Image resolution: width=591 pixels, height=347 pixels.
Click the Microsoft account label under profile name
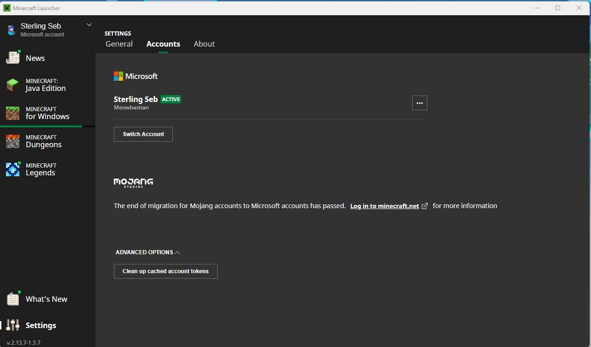tap(42, 35)
